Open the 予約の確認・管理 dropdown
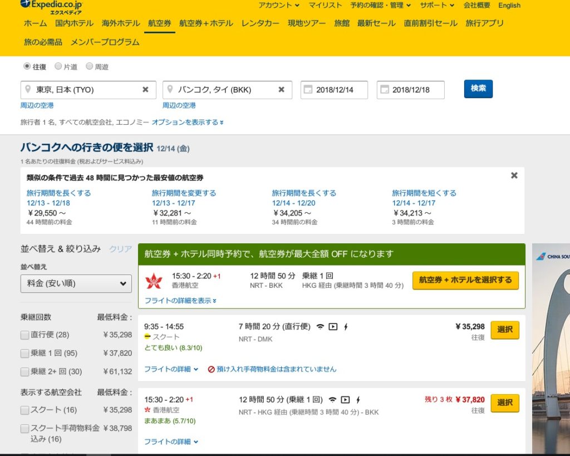Image resolution: width=570 pixels, height=456 pixels. point(381,5)
